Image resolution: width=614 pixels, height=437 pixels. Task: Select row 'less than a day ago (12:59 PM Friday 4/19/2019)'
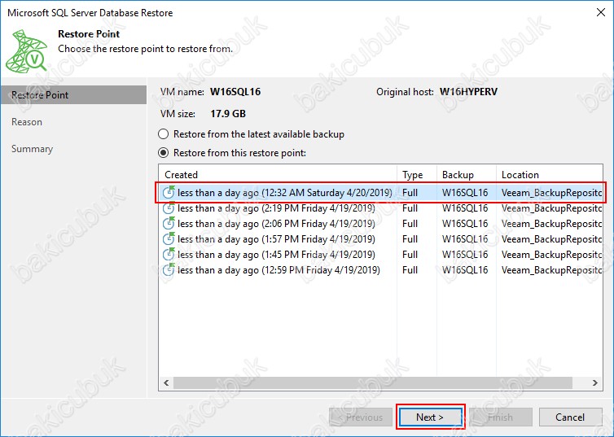380,270
